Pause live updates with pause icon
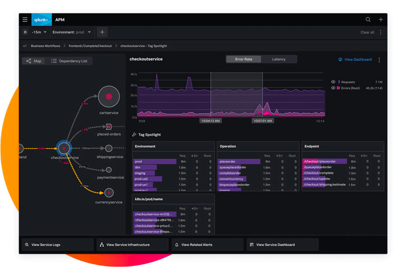 coord(25,32)
